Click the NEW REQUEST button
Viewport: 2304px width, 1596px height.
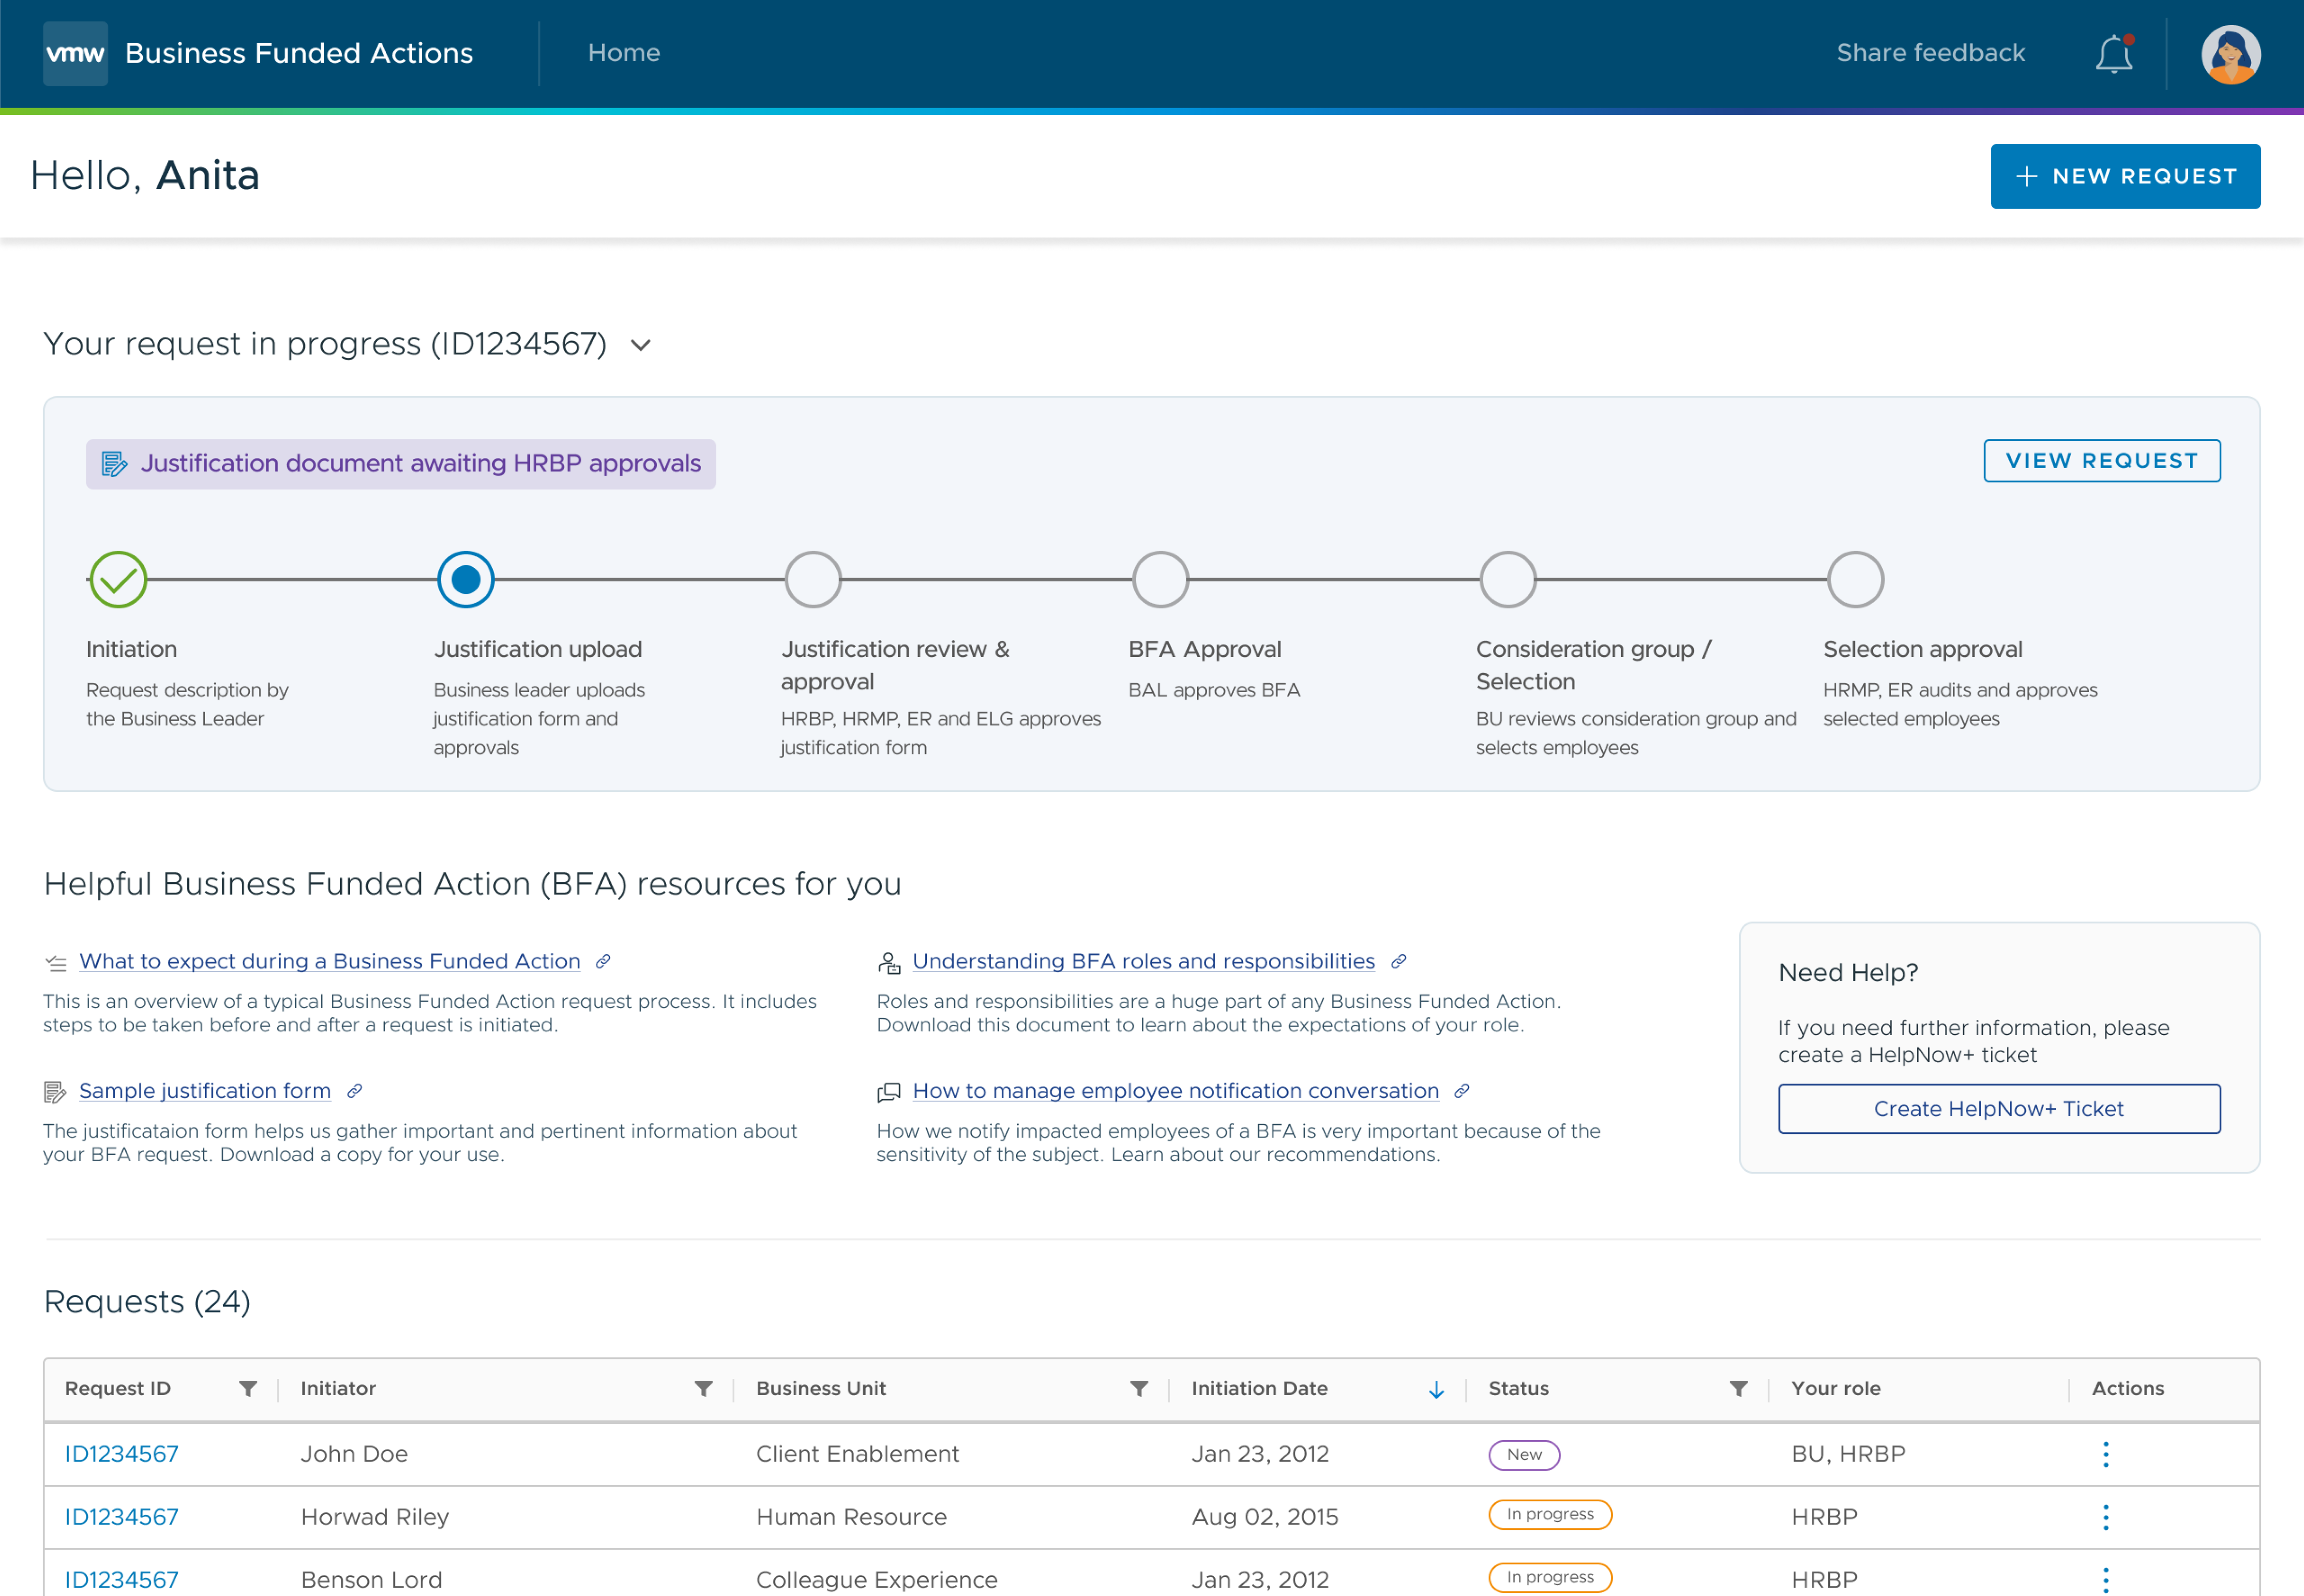click(2125, 176)
